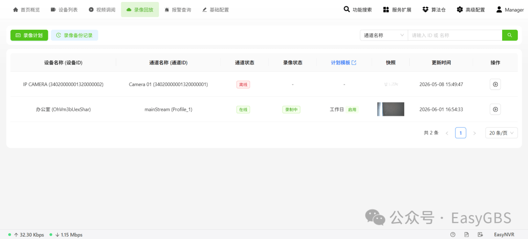The image size is (528, 239).
Task: Click mainStream (Profile_1) channel cell
Action: coord(168,109)
